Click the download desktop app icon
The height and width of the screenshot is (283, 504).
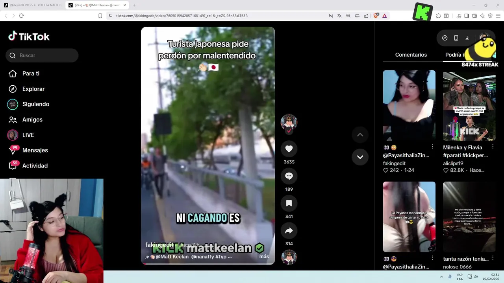click(x=467, y=38)
